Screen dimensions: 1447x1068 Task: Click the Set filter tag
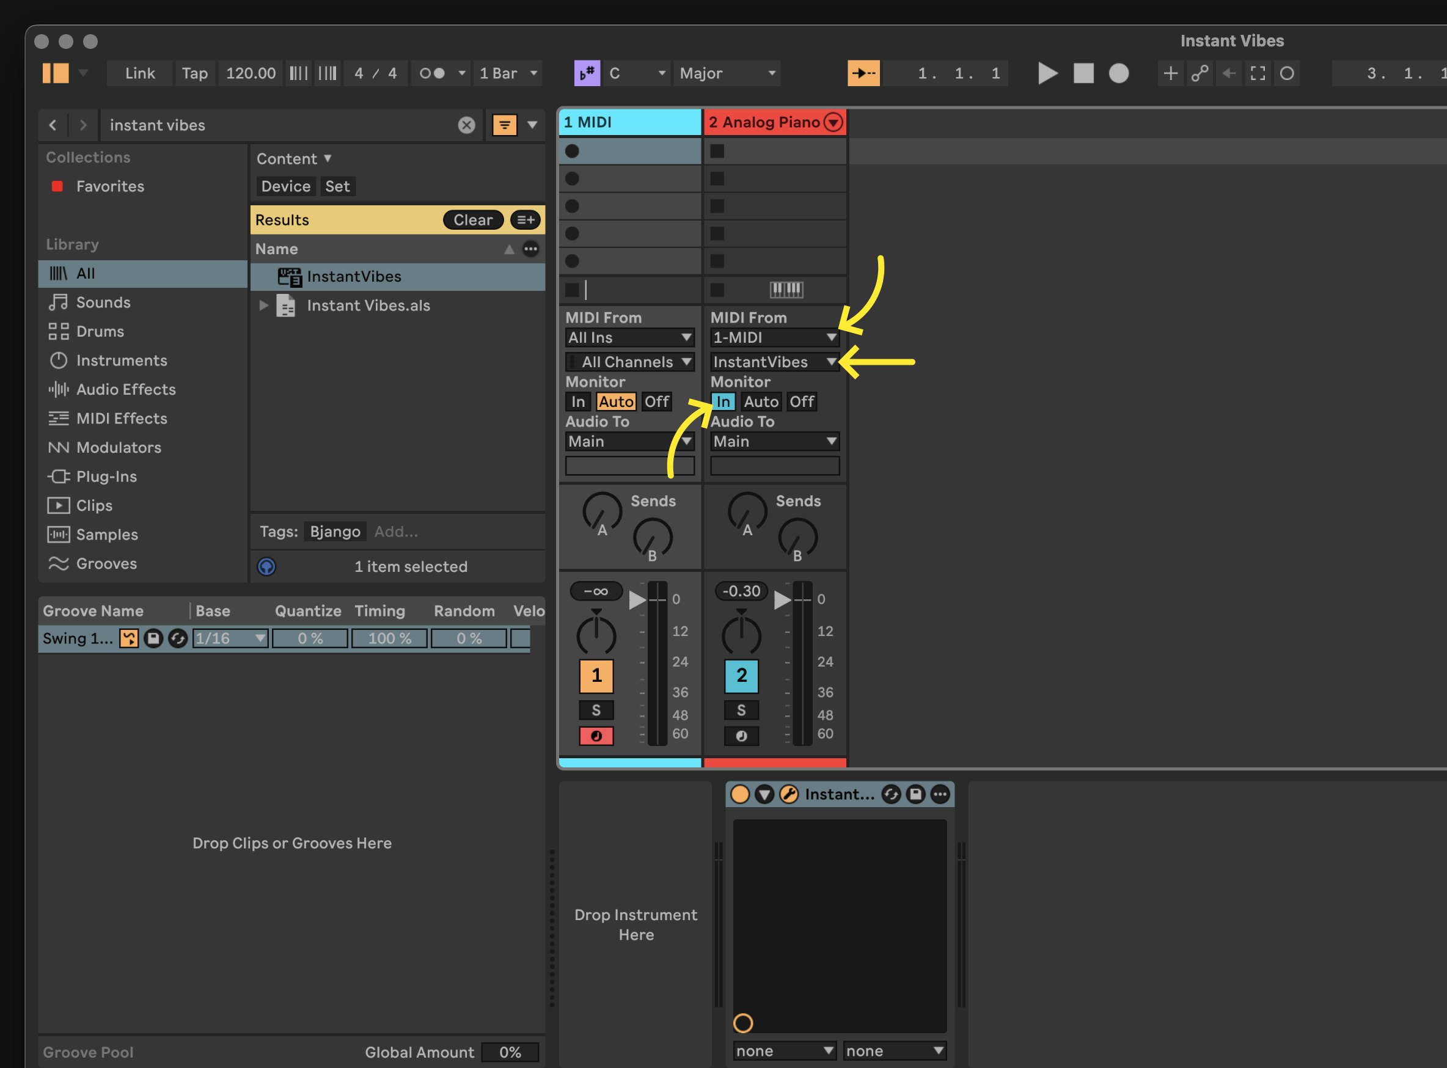[337, 186]
